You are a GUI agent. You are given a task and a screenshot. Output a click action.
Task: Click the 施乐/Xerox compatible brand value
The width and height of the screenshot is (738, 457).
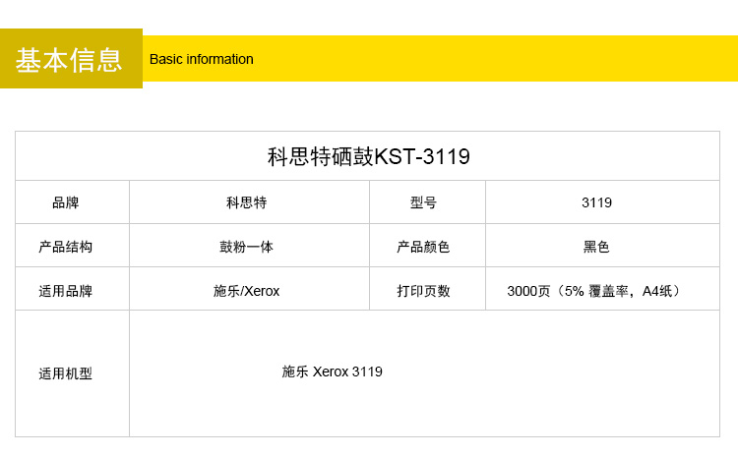pos(246,291)
